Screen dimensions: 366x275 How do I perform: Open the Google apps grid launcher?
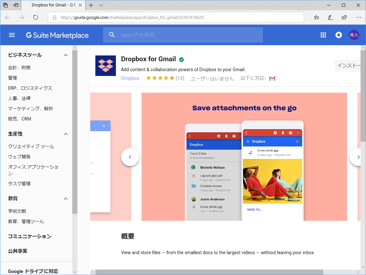tap(323, 35)
